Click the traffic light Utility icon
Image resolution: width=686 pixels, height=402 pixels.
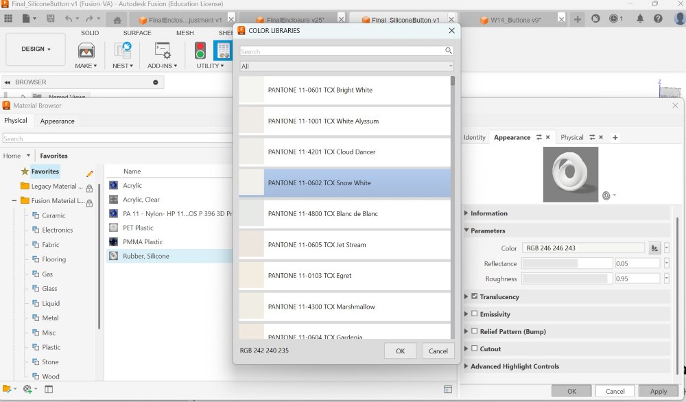pyautogui.click(x=200, y=51)
